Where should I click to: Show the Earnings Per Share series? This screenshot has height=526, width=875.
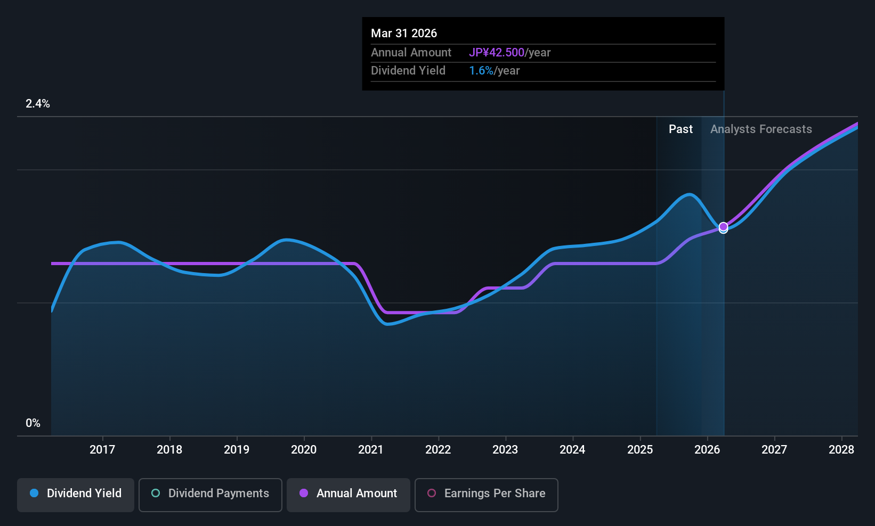(x=487, y=495)
